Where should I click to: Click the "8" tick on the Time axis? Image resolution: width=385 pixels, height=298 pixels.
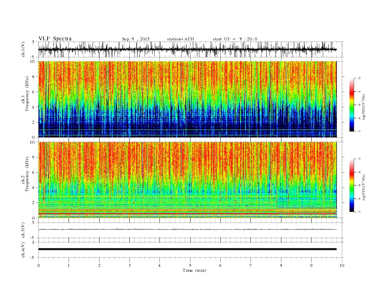(281, 265)
